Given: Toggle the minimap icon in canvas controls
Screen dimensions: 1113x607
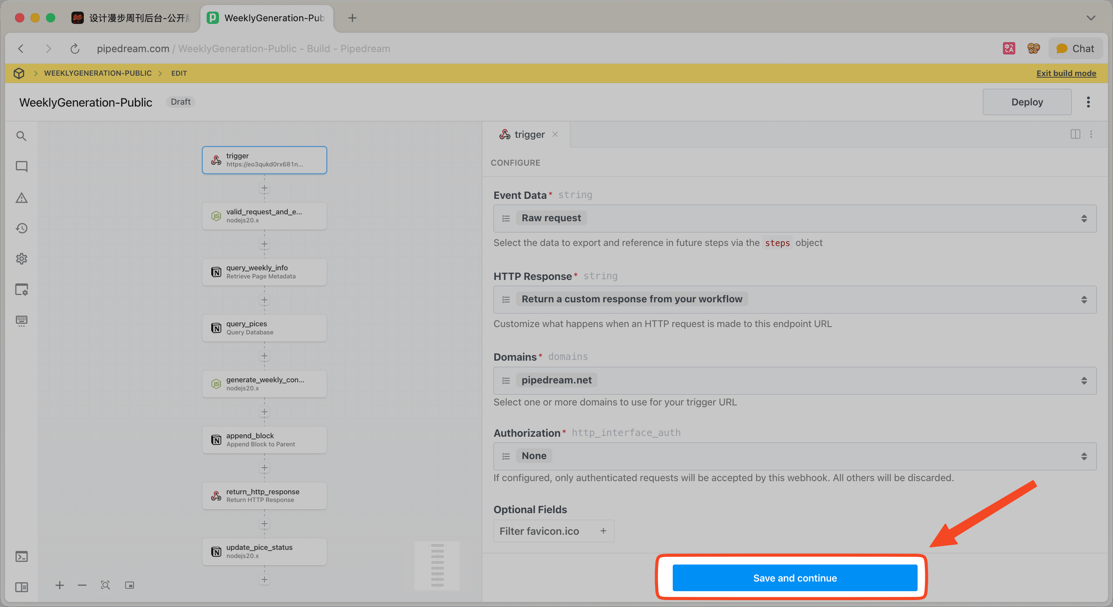Looking at the screenshot, I should click(x=130, y=585).
